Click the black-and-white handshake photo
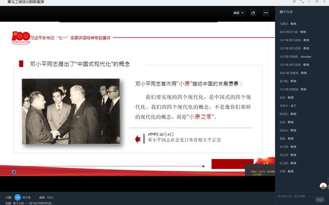The height and width of the screenshot is (205, 329). [x=71, y=111]
